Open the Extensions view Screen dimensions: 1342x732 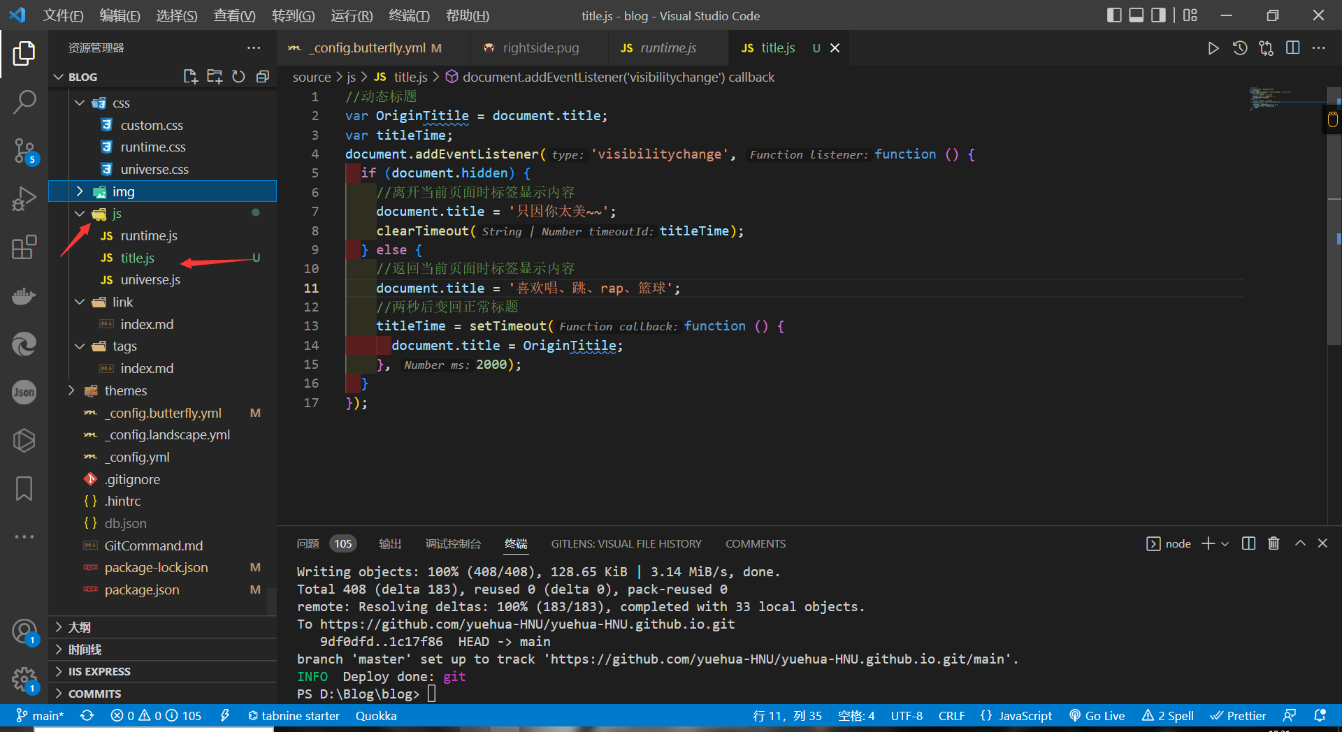pyautogui.click(x=24, y=247)
